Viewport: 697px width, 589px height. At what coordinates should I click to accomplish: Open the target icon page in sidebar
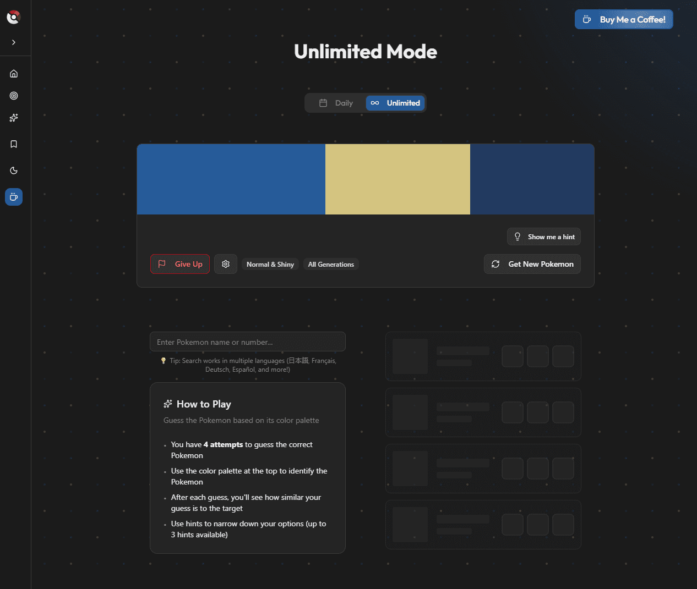tap(14, 96)
